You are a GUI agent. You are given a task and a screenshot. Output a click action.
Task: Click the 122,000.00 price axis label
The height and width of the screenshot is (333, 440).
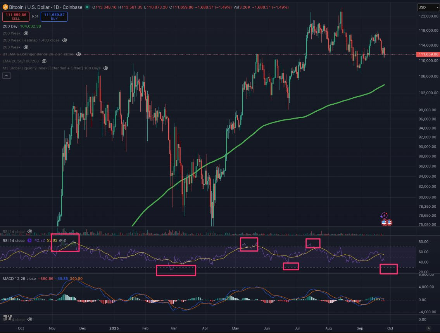pyautogui.click(x=428, y=16)
